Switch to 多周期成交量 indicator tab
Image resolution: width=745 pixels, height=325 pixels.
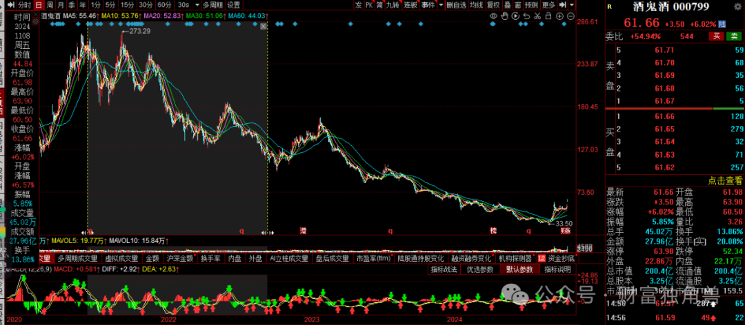coord(78,259)
